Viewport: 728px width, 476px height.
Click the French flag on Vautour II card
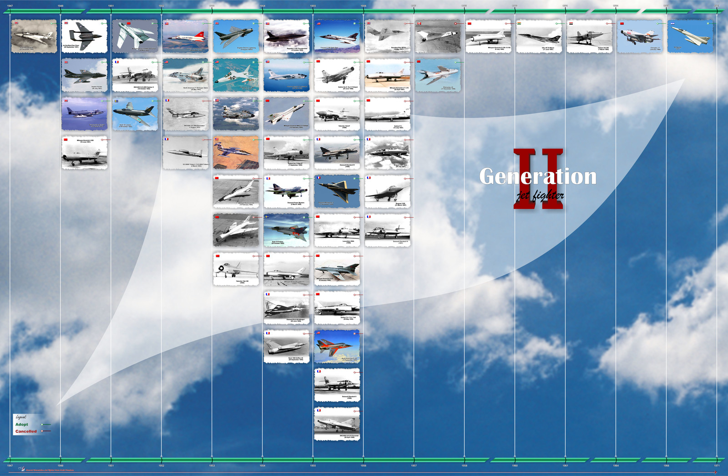(x=116, y=62)
